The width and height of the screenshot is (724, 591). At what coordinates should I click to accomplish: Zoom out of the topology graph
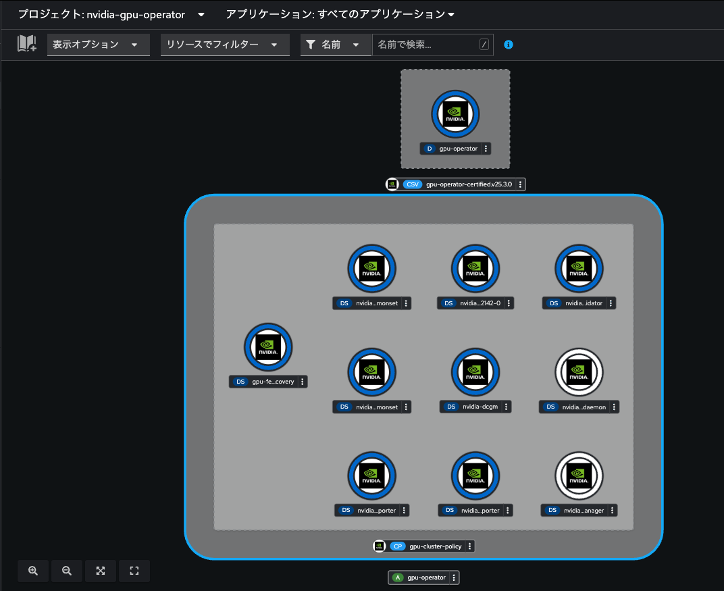(x=66, y=571)
